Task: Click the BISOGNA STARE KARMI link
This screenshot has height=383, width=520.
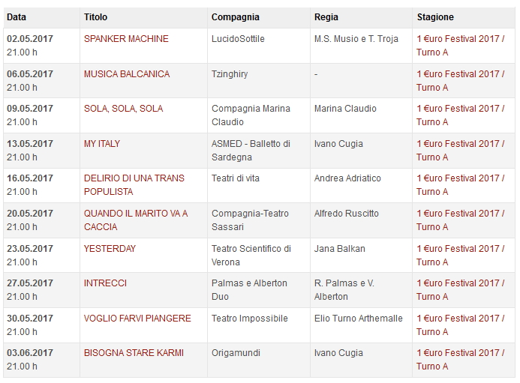Action: click(x=134, y=353)
